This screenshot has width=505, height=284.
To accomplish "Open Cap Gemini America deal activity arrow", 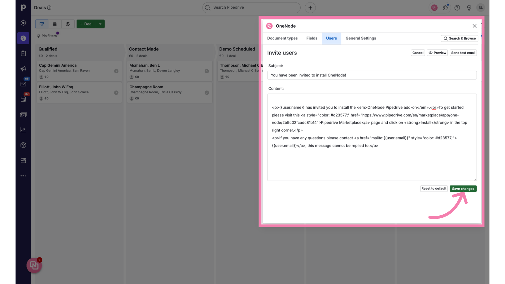I will pyautogui.click(x=116, y=71).
